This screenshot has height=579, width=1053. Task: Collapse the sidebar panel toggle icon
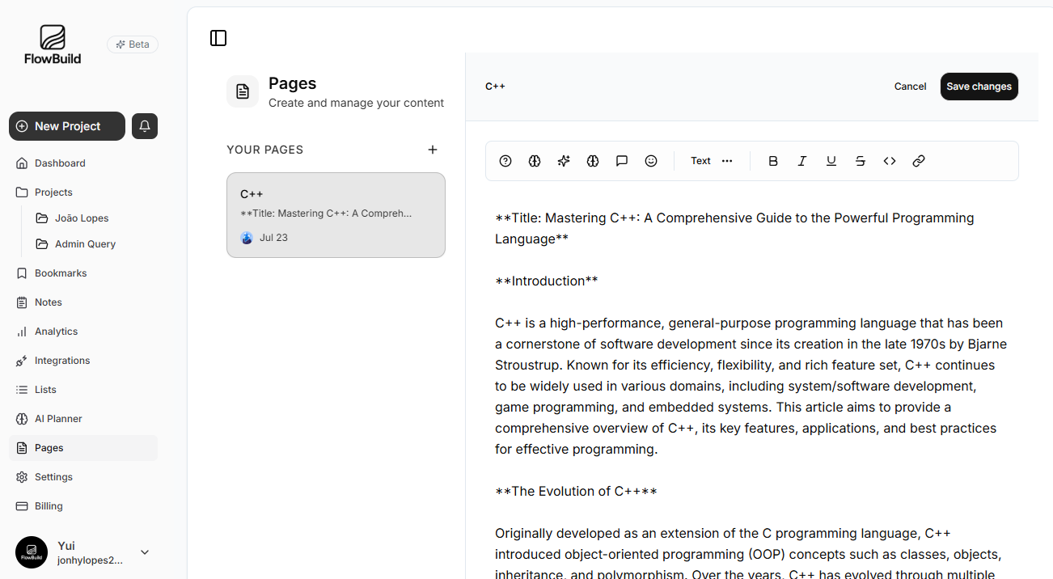[218, 38]
